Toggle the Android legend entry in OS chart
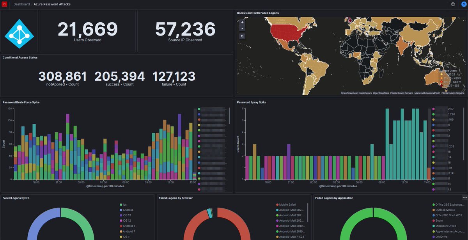Viewport: 468px width, 240px height. pyautogui.click(x=128, y=210)
